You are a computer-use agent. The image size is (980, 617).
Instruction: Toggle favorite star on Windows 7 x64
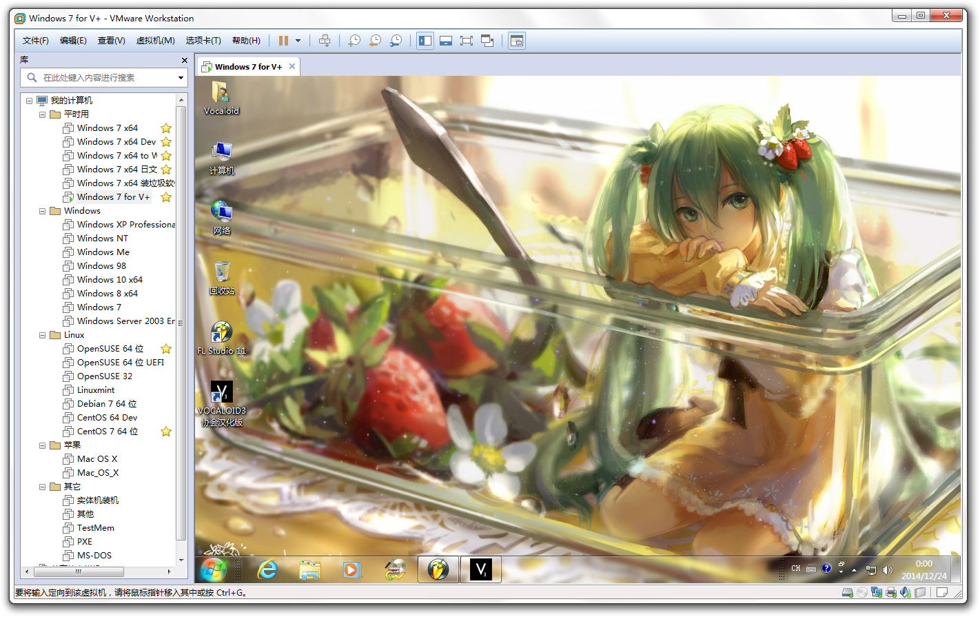point(166,128)
